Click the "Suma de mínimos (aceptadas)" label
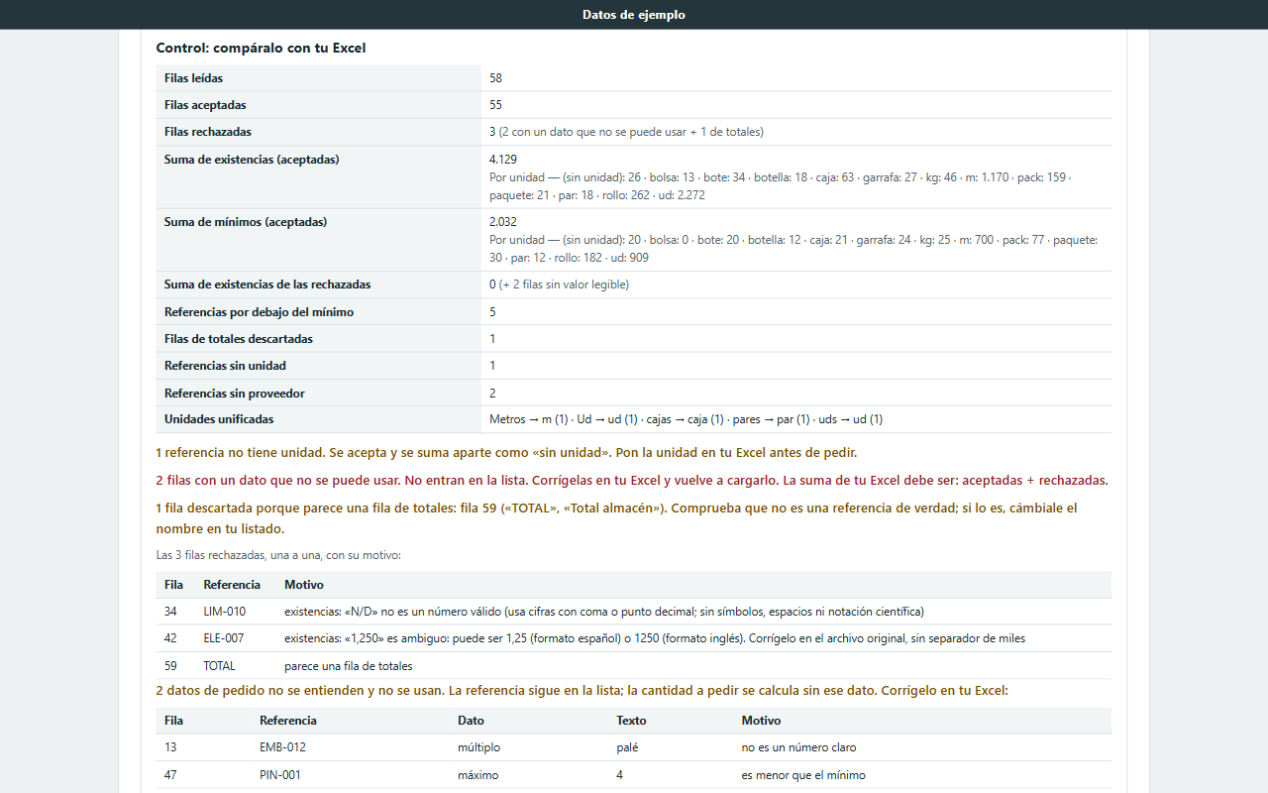The width and height of the screenshot is (1268, 793). point(246,222)
